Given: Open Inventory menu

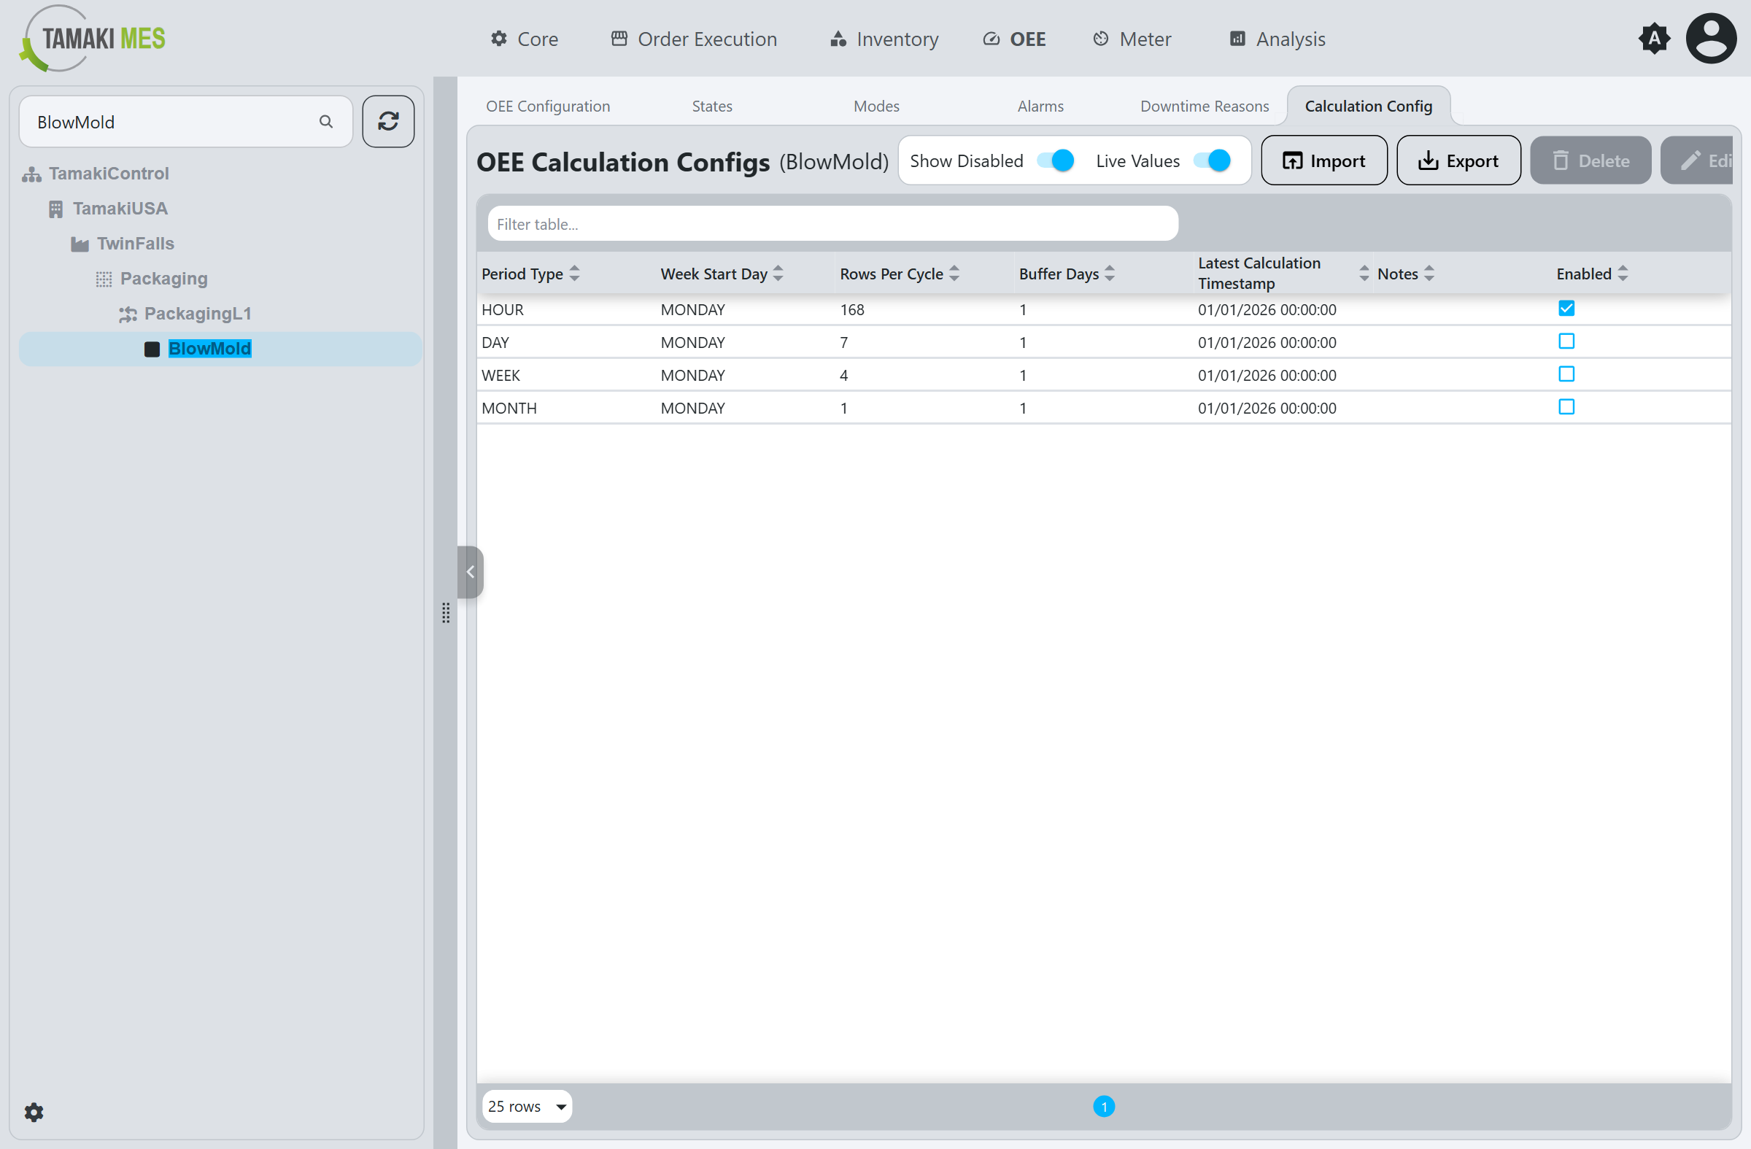Looking at the screenshot, I should click(884, 39).
